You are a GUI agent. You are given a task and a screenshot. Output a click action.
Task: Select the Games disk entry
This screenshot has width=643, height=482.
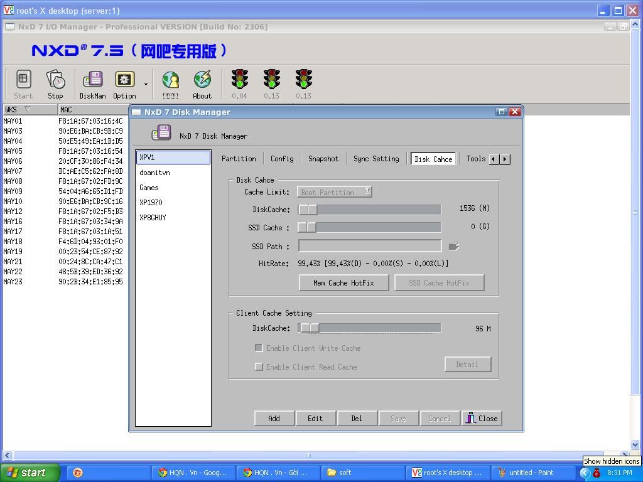[149, 188]
